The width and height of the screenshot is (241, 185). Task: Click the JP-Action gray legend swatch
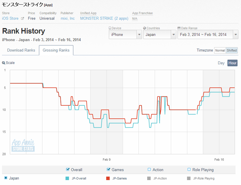point(149,178)
